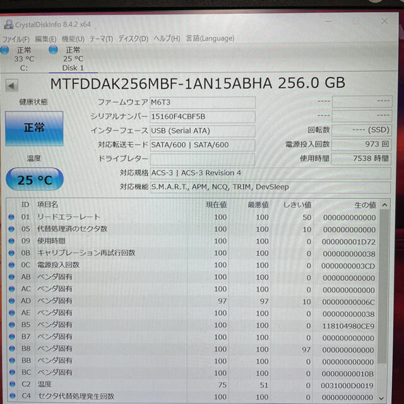The height and width of the screenshot is (404, 404).
Task: Click raw value 0031000D0019
Action: pyautogui.click(x=347, y=386)
